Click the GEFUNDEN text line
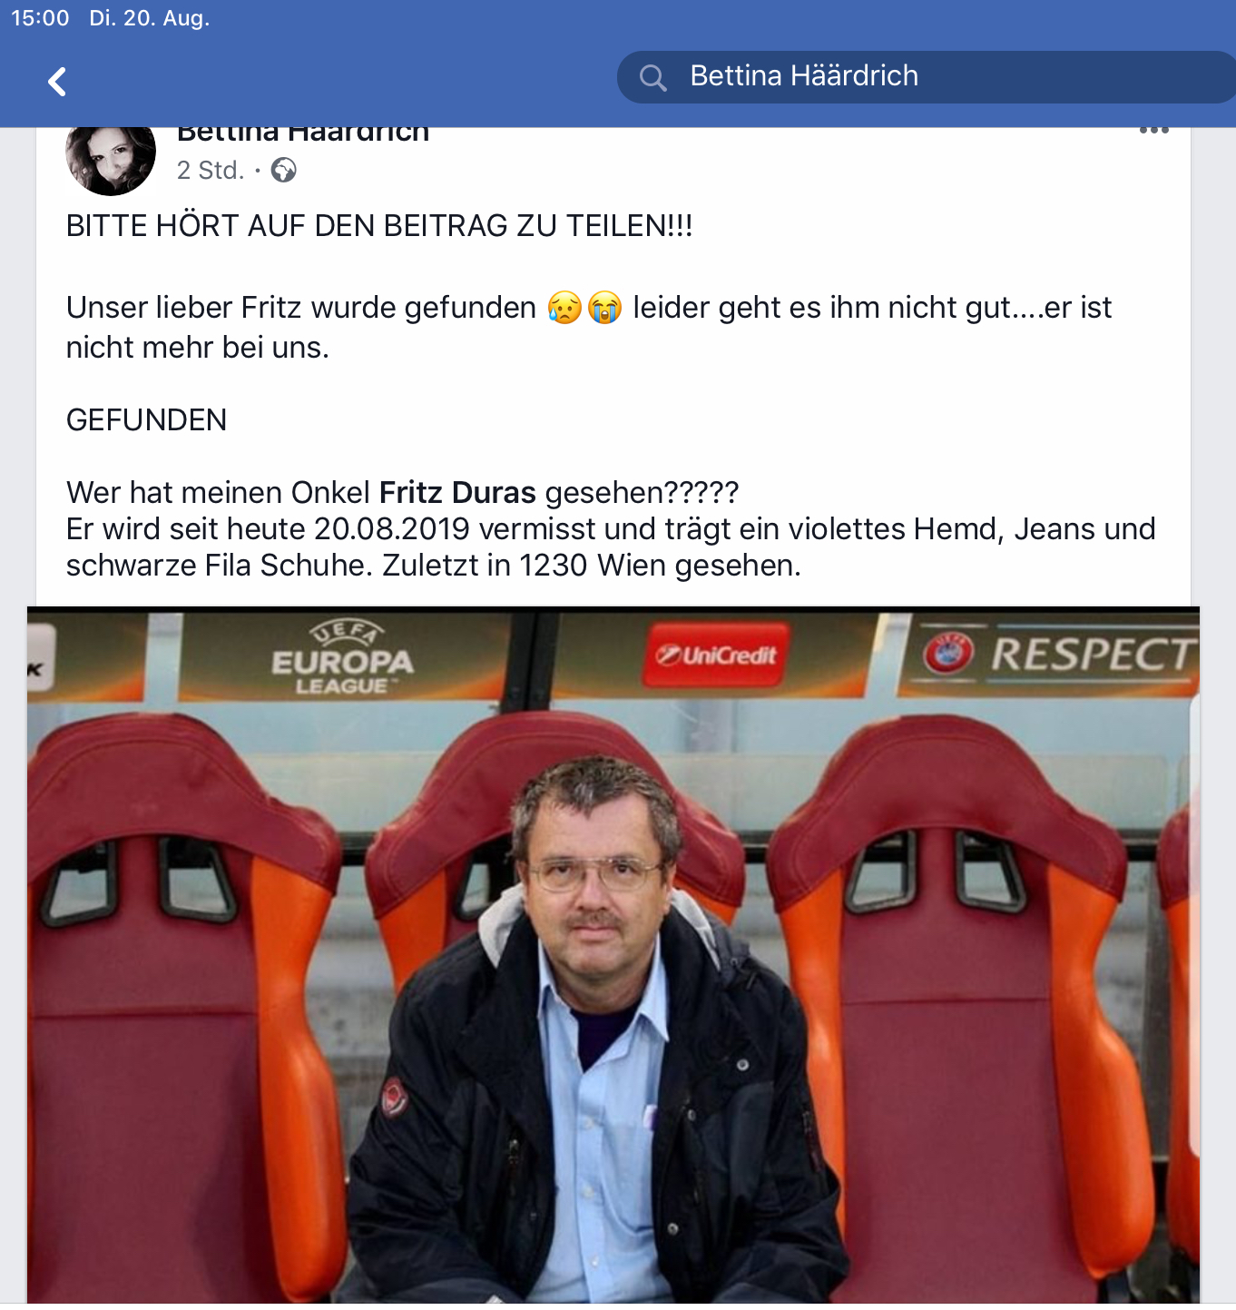This screenshot has height=1310, width=1236. (146, 420)
